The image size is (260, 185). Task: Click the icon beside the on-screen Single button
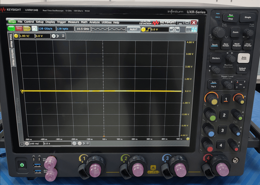pyautogui.click(x=34, y=29)
